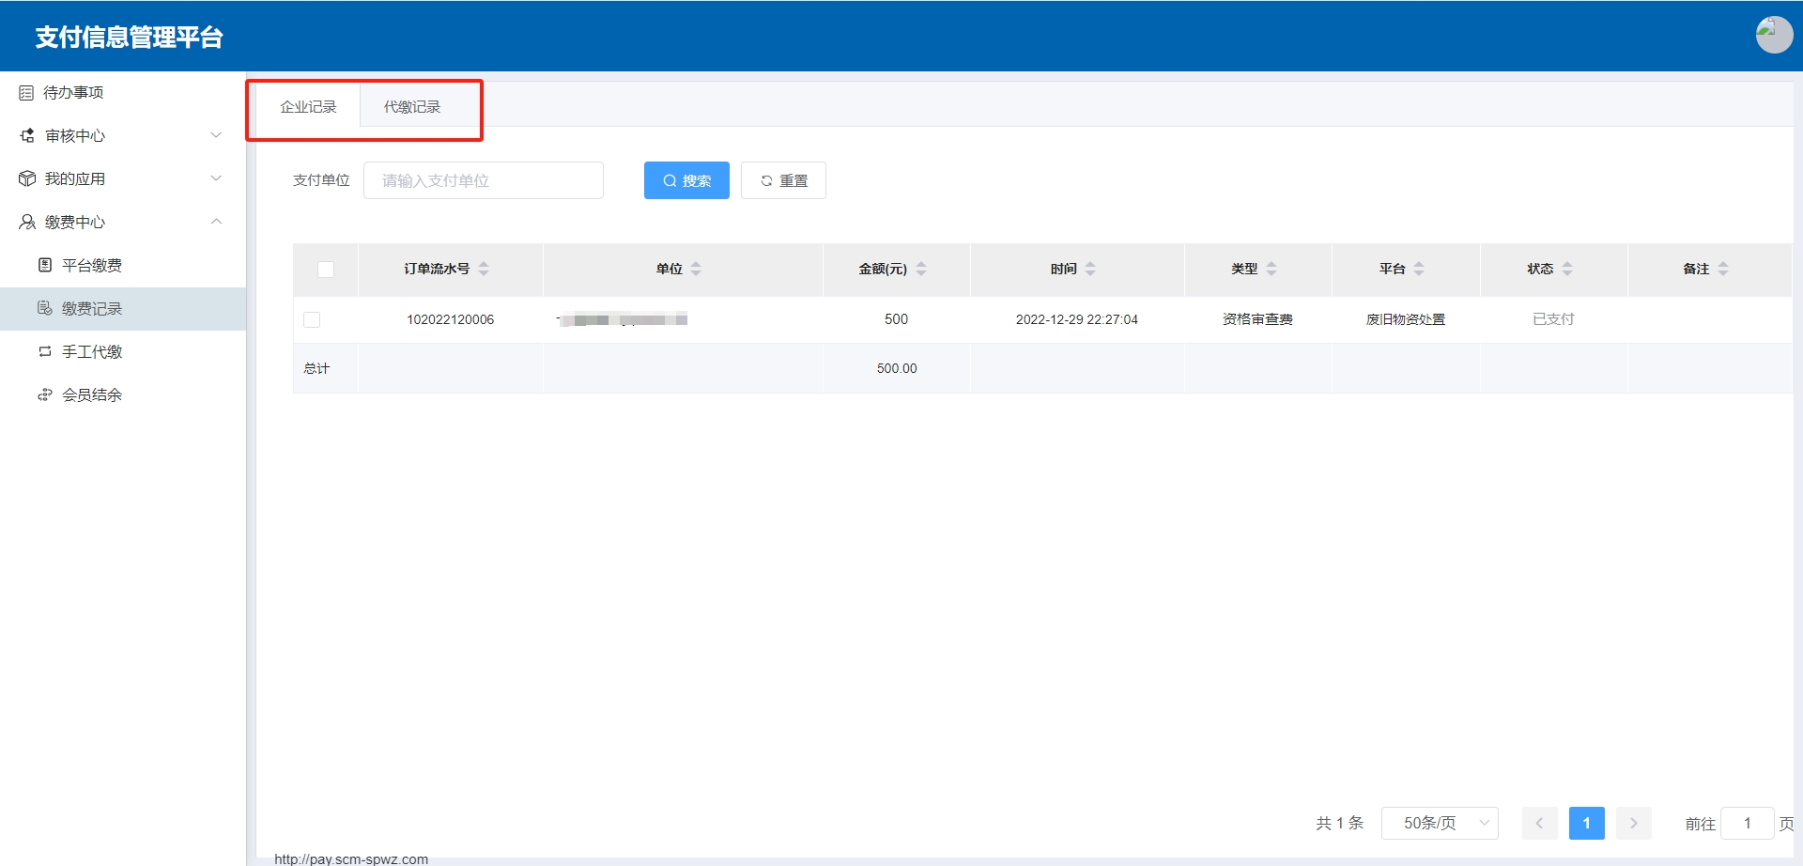1803x866 pixels.
Task: Select the 企业记录 tab
Action: (x=308, y=106)
